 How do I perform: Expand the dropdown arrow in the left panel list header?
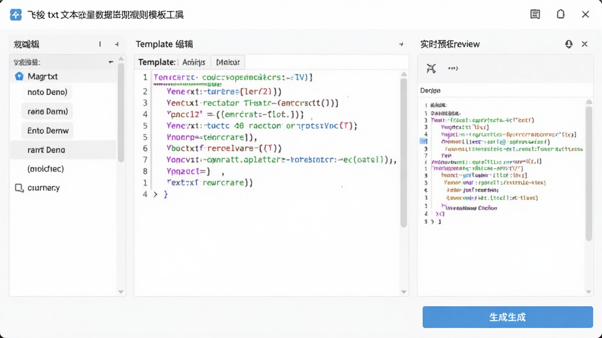[111, 62]
